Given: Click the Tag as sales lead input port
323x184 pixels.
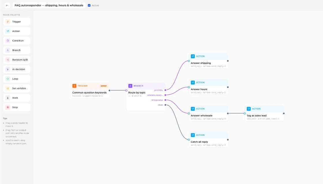Looking at the screenshot, I should point(245,113).
